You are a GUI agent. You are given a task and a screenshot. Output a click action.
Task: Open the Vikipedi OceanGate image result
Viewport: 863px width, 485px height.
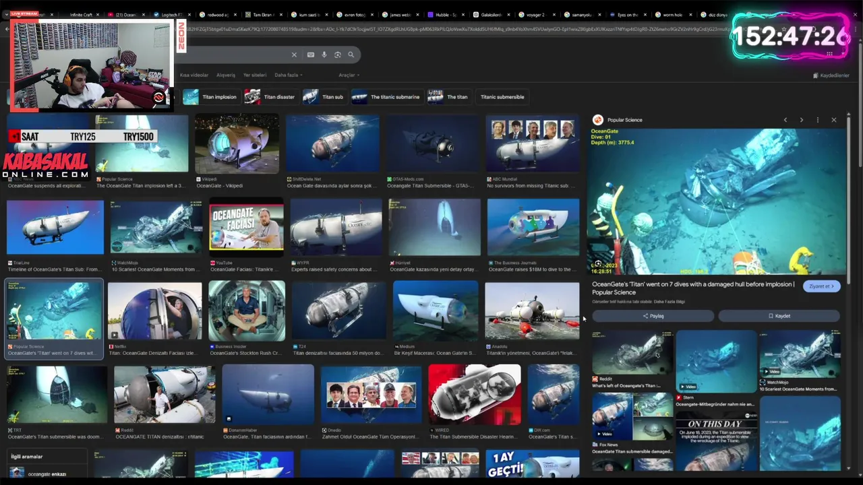coord(237,144)
